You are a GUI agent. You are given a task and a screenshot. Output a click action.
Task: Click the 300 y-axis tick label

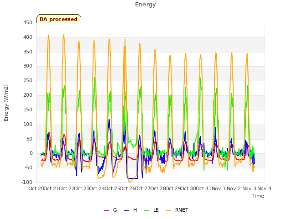coord(28,66)
